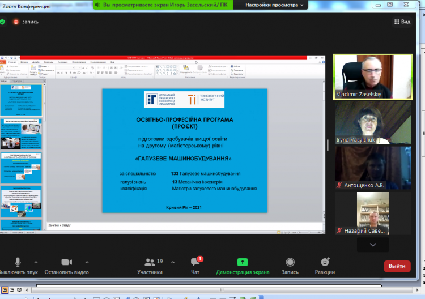Click the green encryption shield icon
The image size is (425, 299).
(x=3, y=22)
